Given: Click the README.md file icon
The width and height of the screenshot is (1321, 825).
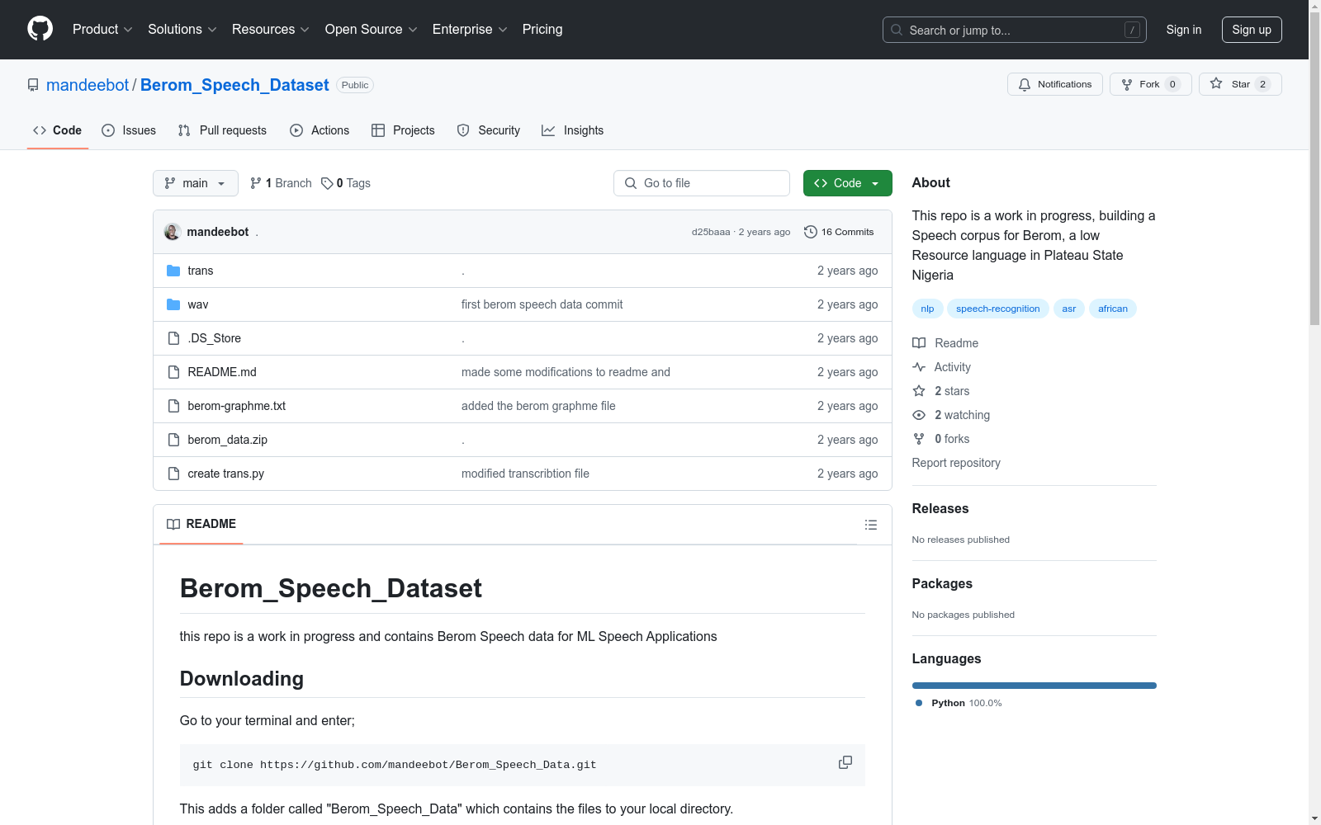Looking at the screenshot, I should pyautogui.click(x=173, y=372).
